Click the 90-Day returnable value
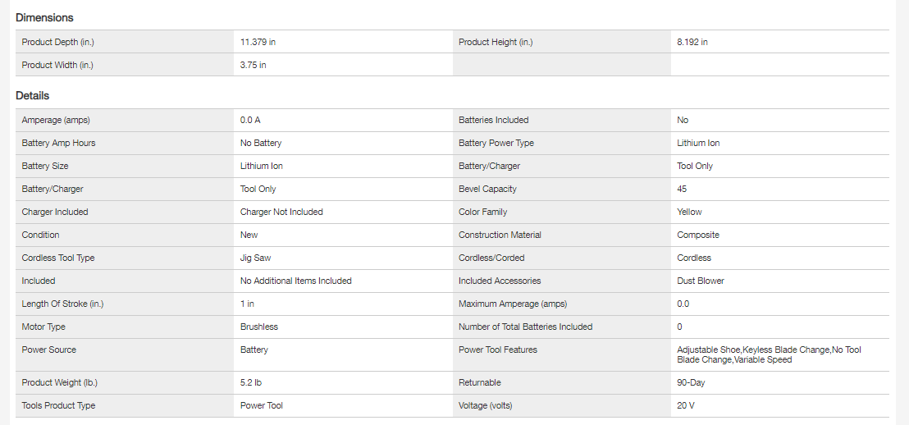This screenshot has height=425, width=909. pyautogui.click(x=691, y=382)
